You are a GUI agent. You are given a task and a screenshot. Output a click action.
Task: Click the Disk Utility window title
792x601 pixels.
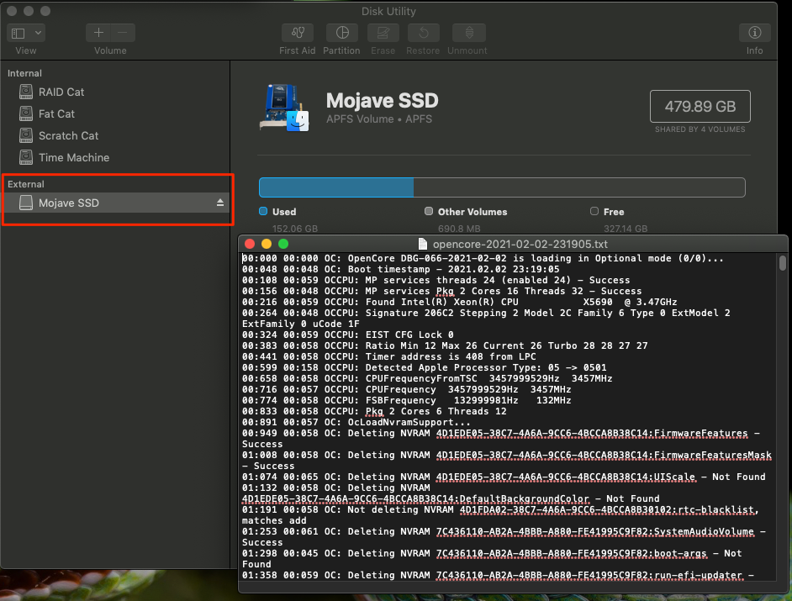click(388, 11)
